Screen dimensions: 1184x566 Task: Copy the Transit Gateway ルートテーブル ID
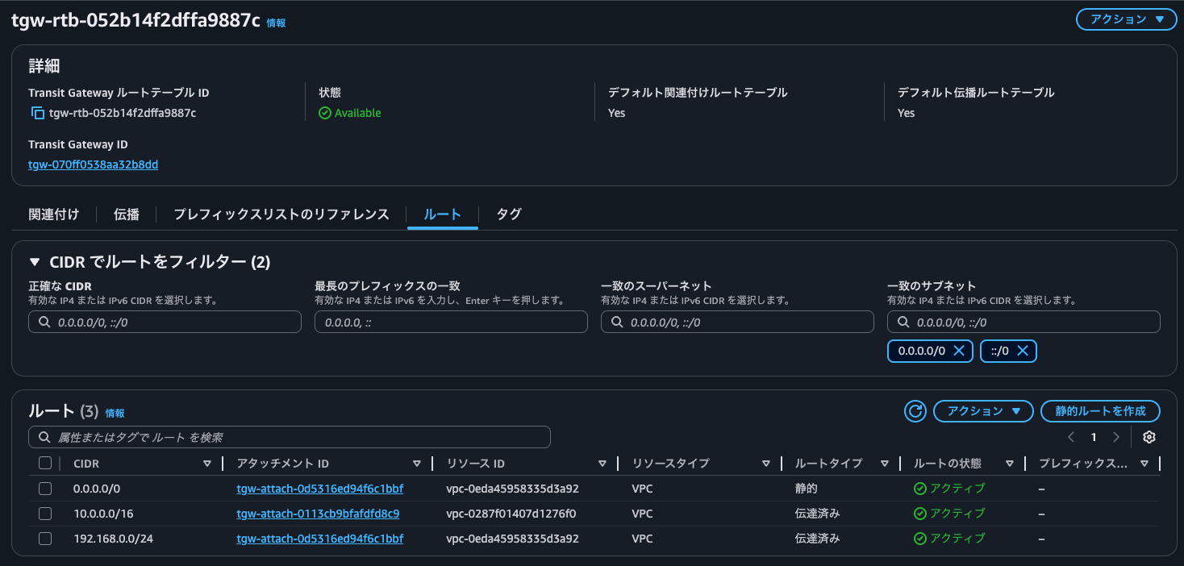tap(35, 113)
